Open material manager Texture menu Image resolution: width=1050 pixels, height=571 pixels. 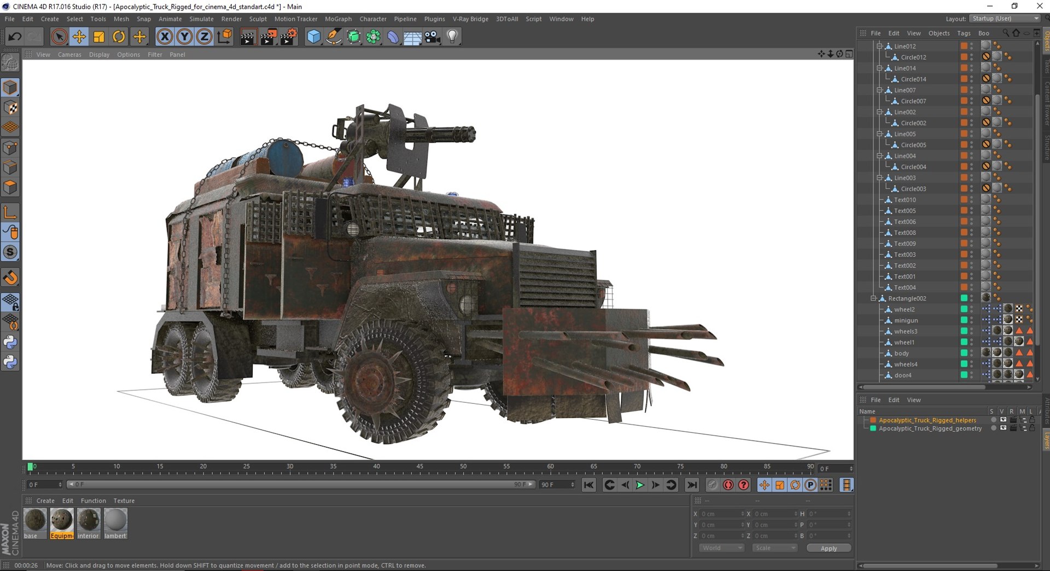[124, 501]
